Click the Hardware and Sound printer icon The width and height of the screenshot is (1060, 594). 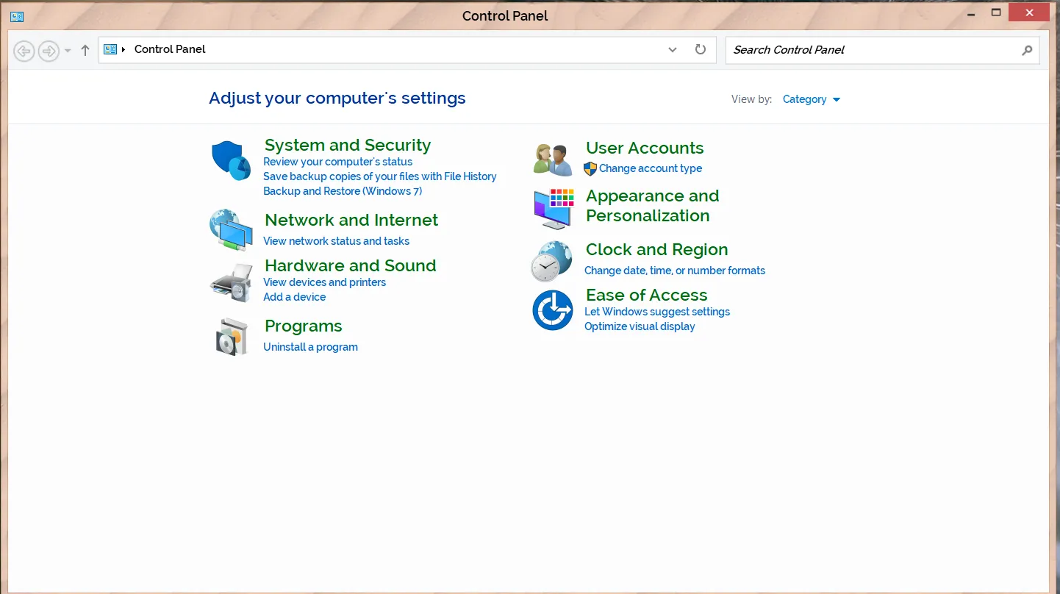(231, 282)
